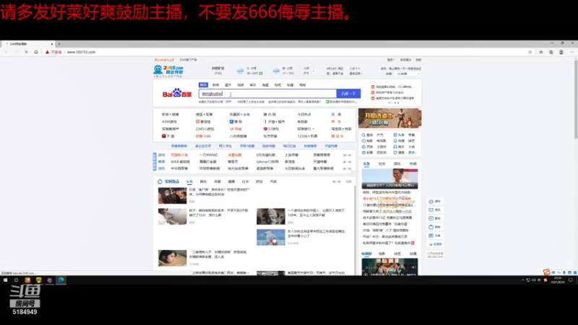Click the floating sidebar shopping bag icon
Viewport: 578px width, 325px height.
coord(431,227)
